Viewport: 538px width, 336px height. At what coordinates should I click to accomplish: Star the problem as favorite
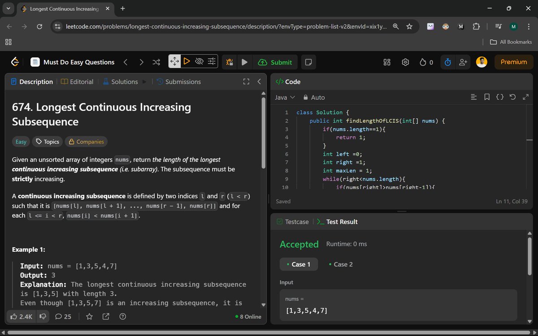(89, 316)
